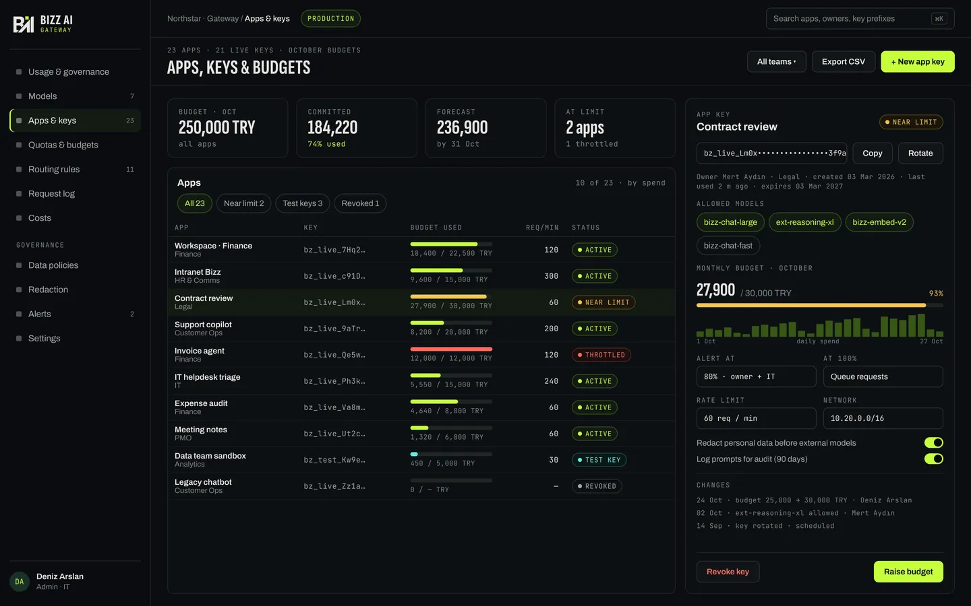Switch to the Test keys 3 filter
The width and height of the screenshot is (971, 606).
pos(303,203)
